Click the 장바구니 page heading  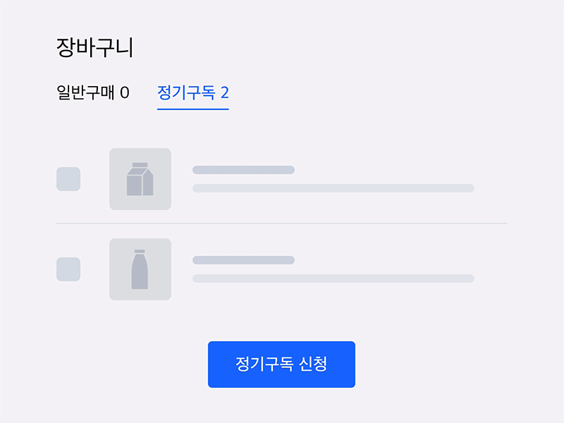[94, 47]
